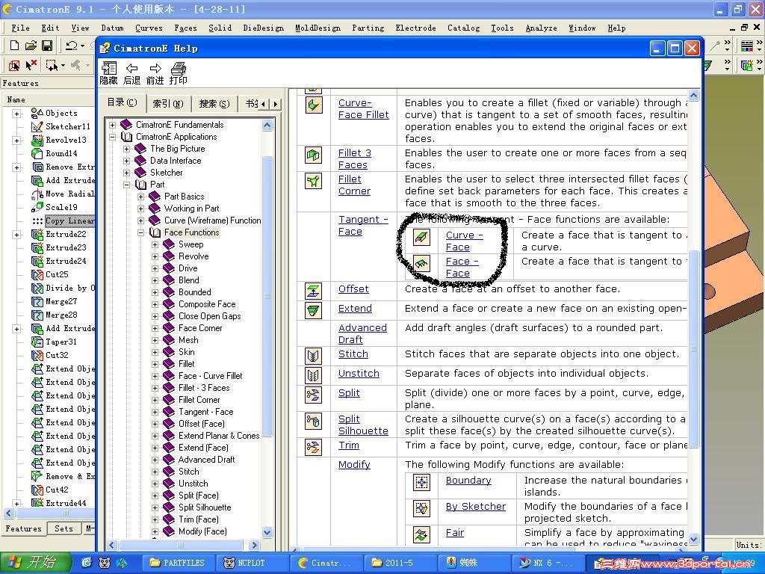Expand CimatronE Fundamentals in contents tree
The height and width of the screenshot is (574, 765).
pyautogui.click(x=113, y=125)
